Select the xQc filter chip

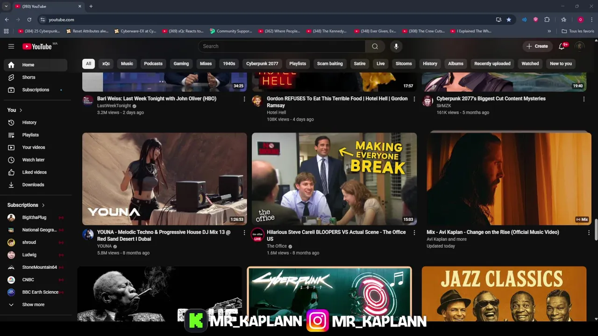(106, 63)
